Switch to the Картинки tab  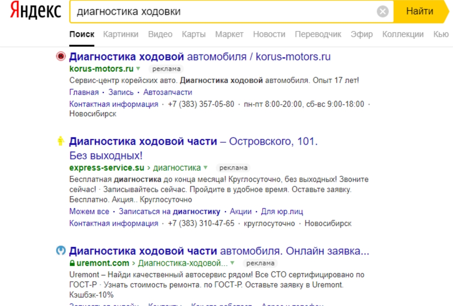[x=121, y=34]
